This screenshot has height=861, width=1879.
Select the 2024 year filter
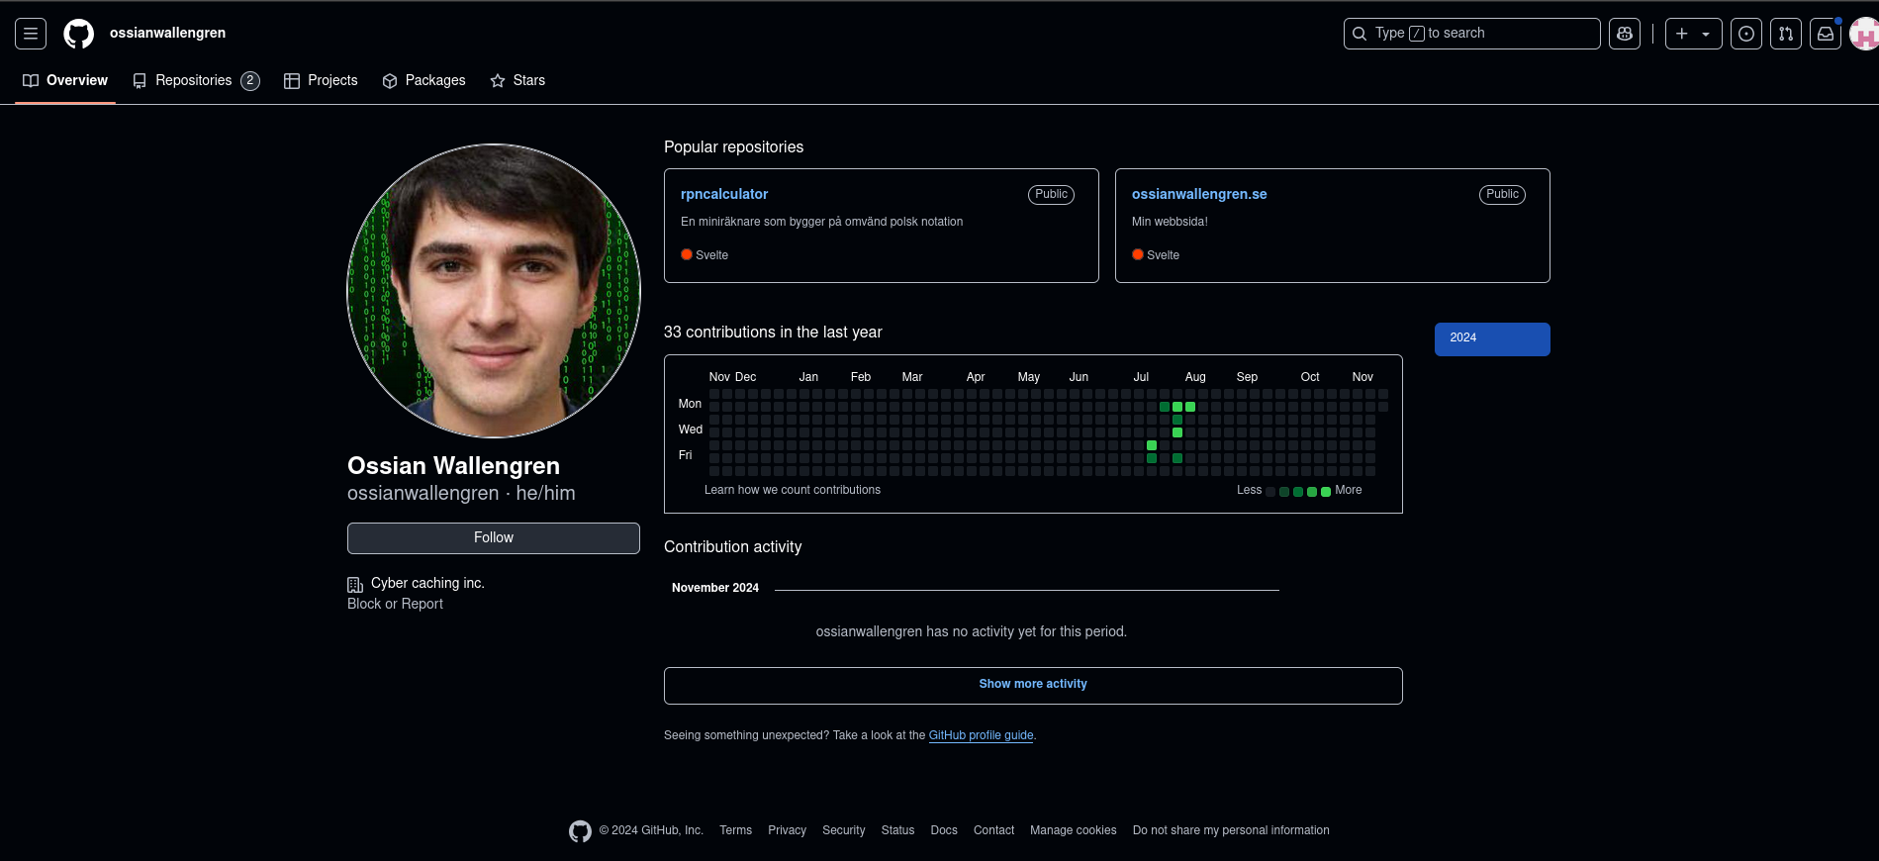[x=1492, y=339]
